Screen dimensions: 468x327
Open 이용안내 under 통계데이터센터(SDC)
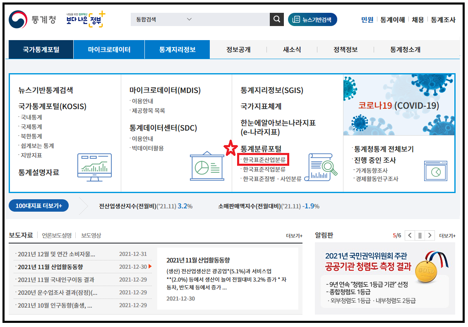click(x=142, y=138)
